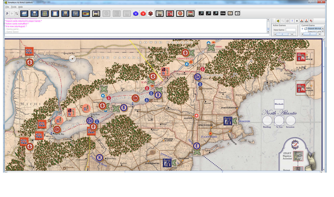Select the Boston blue soldier counter

click(228, 121)
